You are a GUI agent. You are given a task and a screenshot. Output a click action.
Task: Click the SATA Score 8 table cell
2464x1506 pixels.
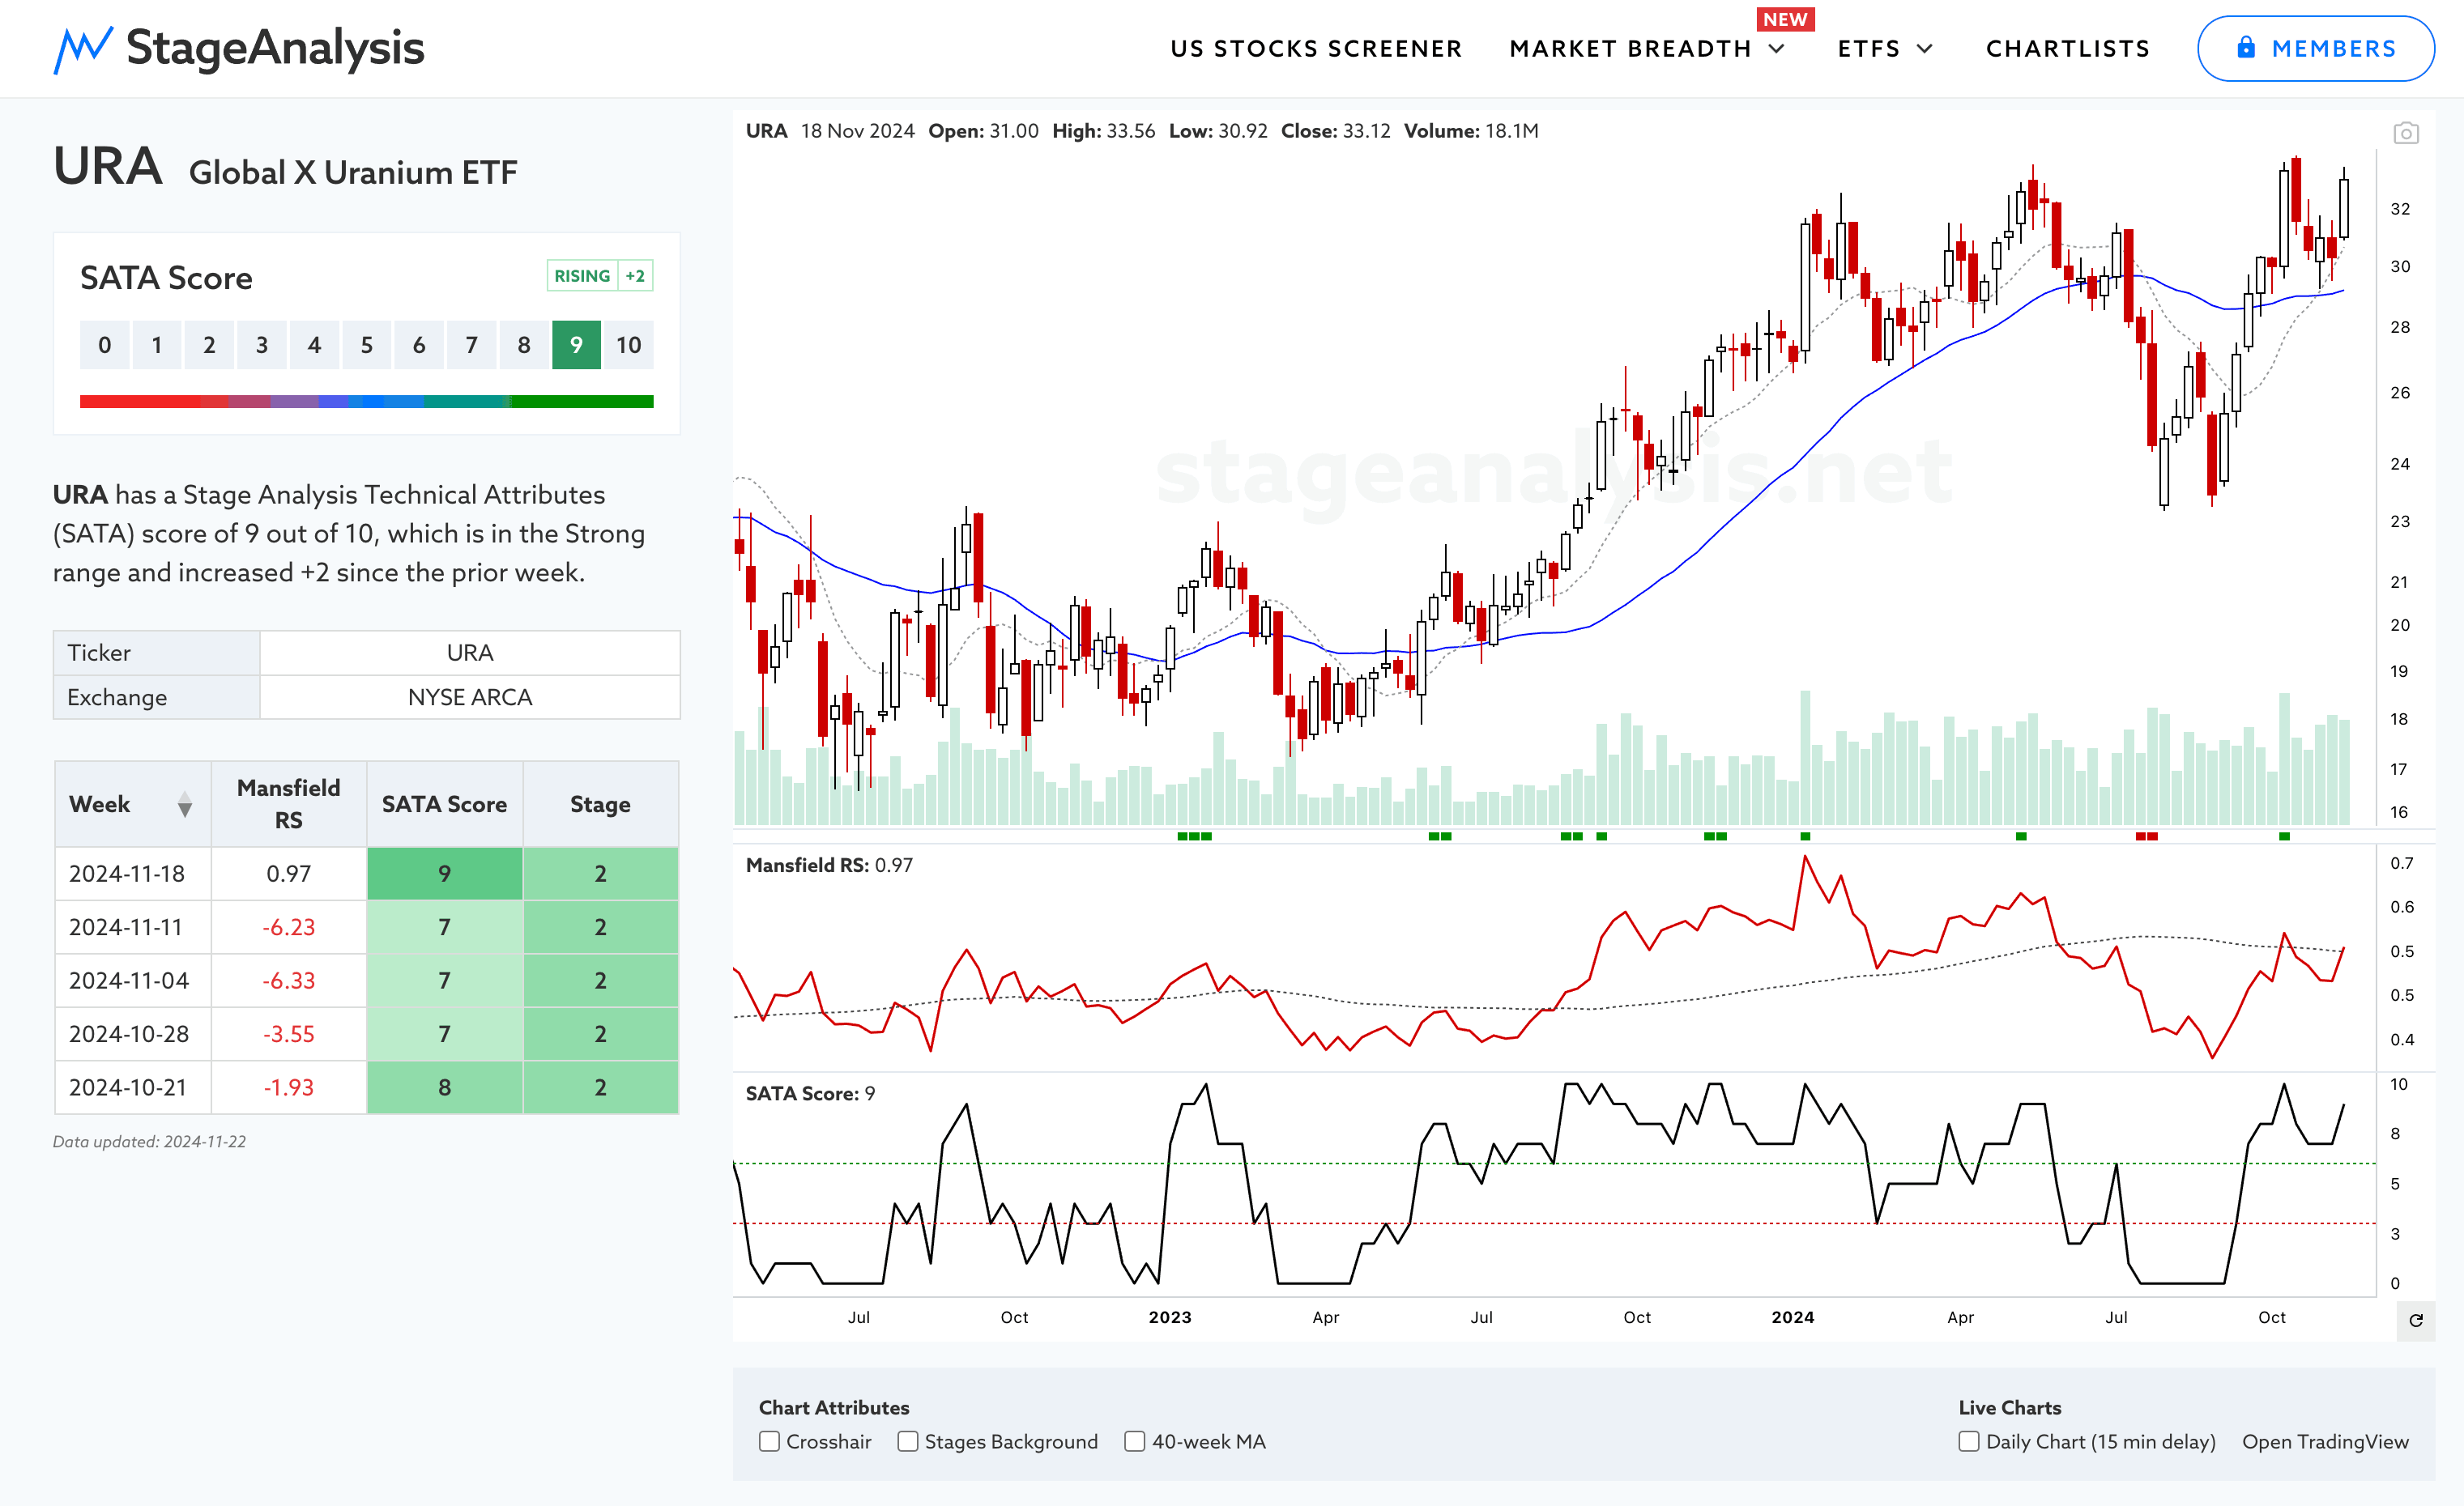[x=445, y=1087]
